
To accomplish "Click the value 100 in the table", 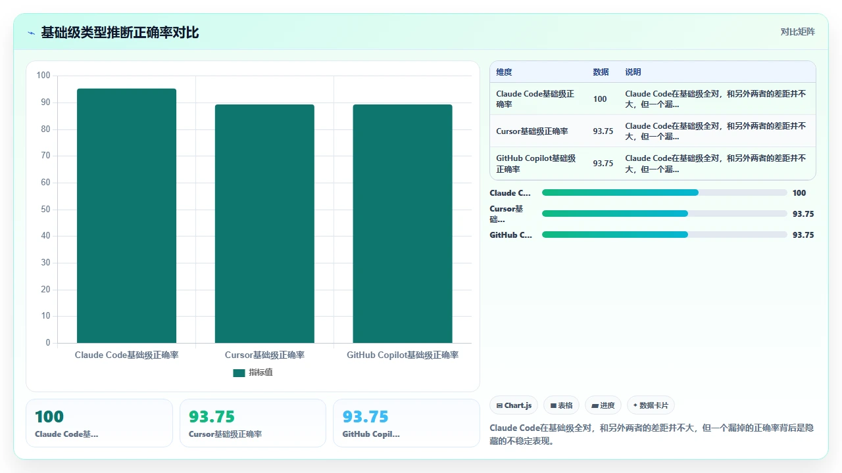I will coord(600,99).
